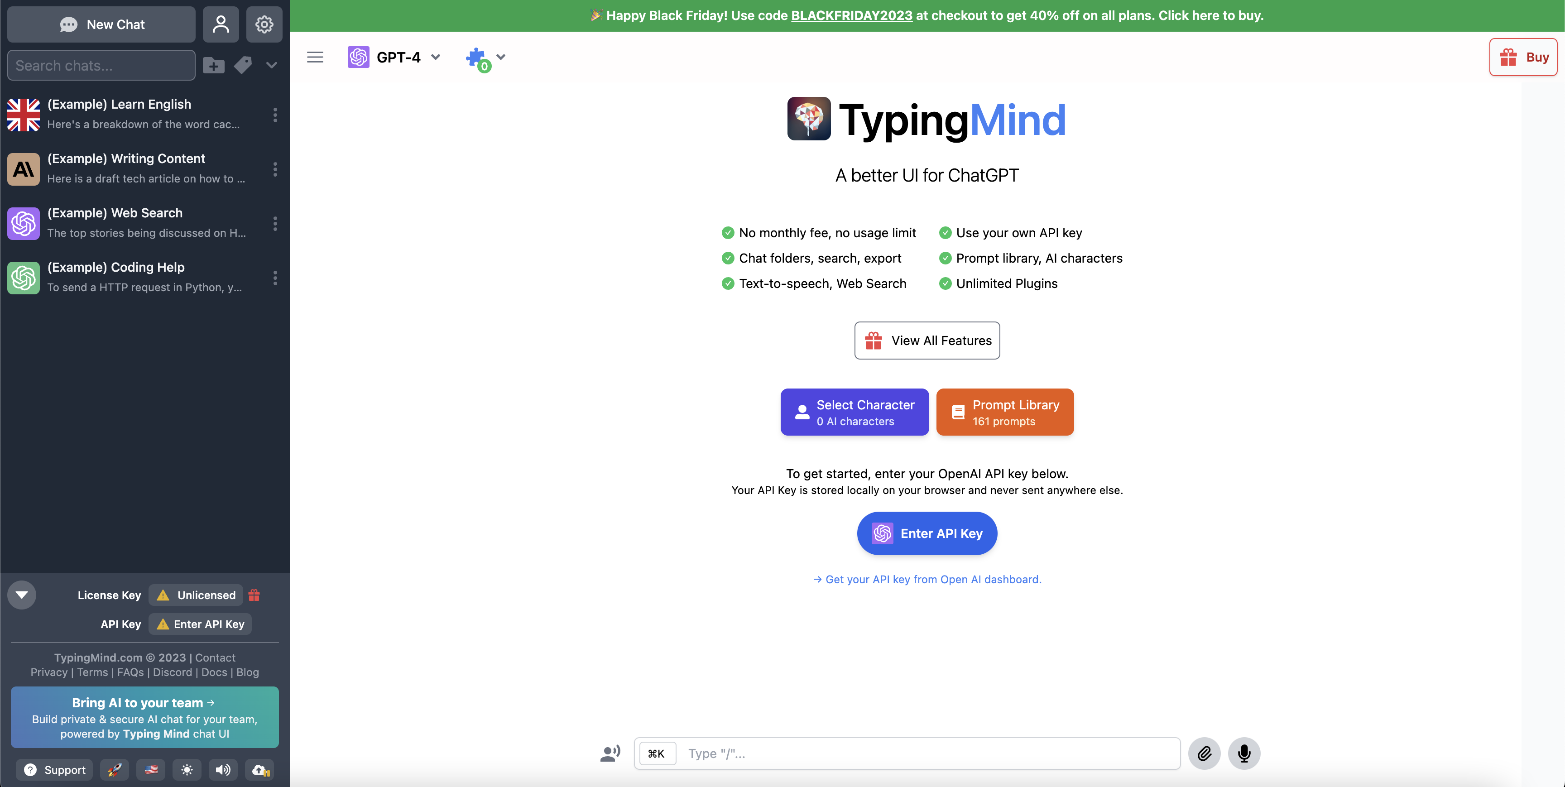Screen dimensions: 1565x787
Task: Open the GPT-4 model dropdown
Action: point(394,57)
